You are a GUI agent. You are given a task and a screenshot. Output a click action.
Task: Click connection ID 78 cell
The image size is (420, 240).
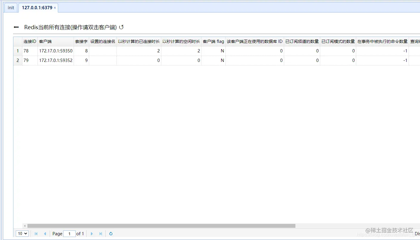(30, 51)
